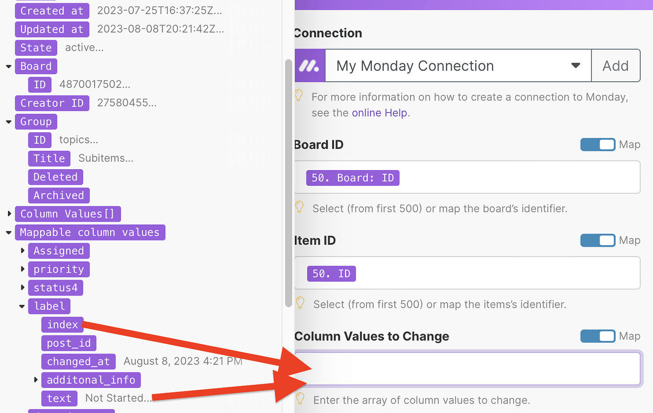This screenshot has height=413, width=653.
Task: Expand the 'additonal_info' node
Action: [x=36, y=380]
